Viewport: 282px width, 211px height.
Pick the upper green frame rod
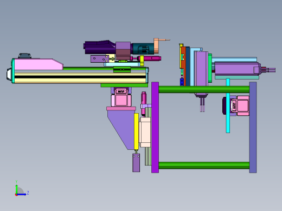pos(204,89)
